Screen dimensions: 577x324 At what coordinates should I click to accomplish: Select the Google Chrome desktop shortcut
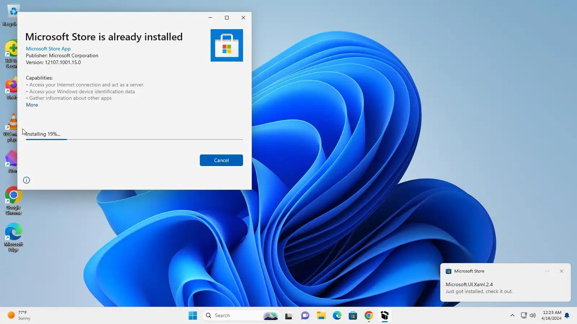(13, 201)
